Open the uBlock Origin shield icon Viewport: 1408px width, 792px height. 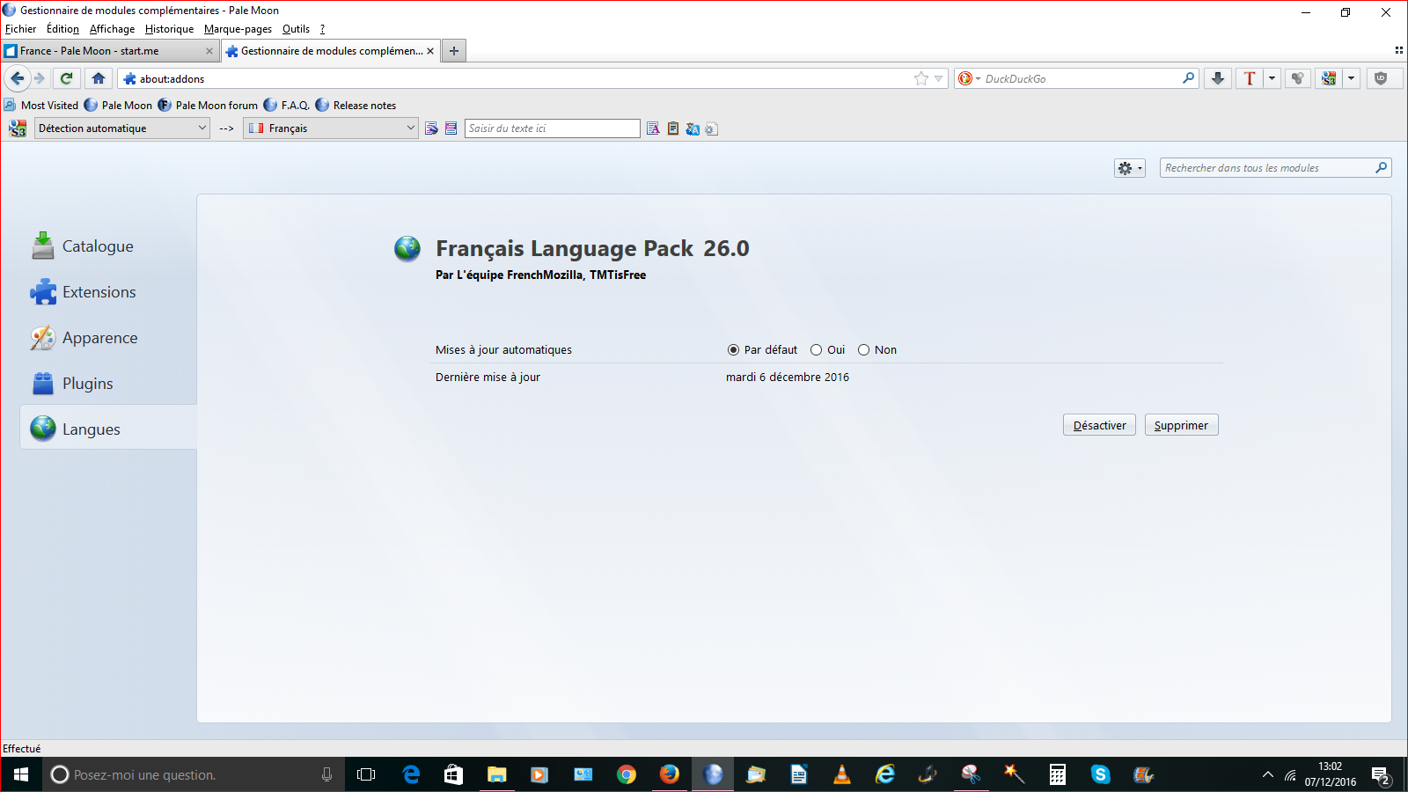point(1381,78)
